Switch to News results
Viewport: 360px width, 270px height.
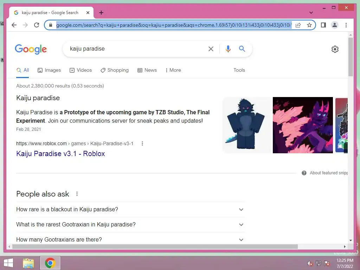click(147, 70)
